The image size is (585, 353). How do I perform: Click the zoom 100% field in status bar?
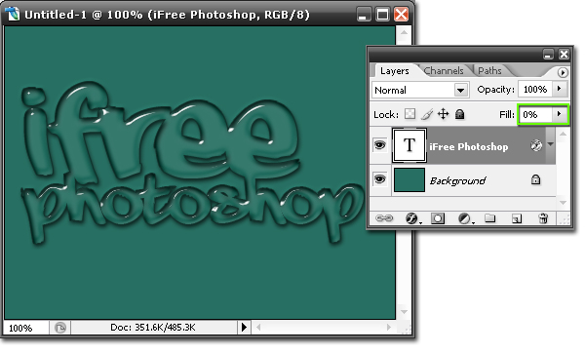coord(25,328)
